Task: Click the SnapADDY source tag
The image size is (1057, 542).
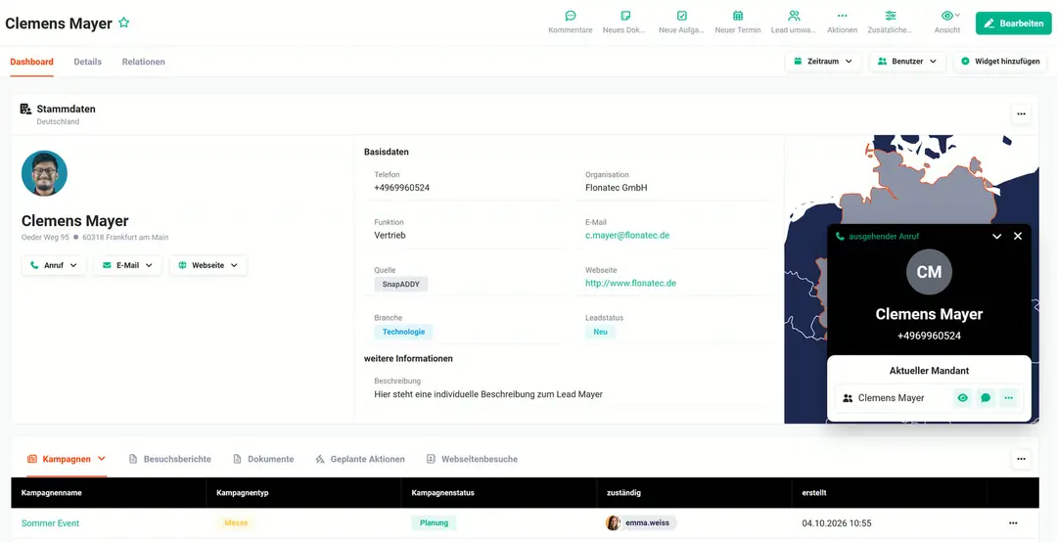Action: pyautogui.click(x=401, y=284)
